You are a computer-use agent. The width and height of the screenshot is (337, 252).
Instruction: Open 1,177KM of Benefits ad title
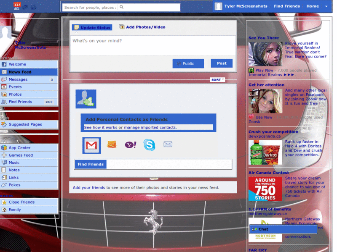point(270,209)
